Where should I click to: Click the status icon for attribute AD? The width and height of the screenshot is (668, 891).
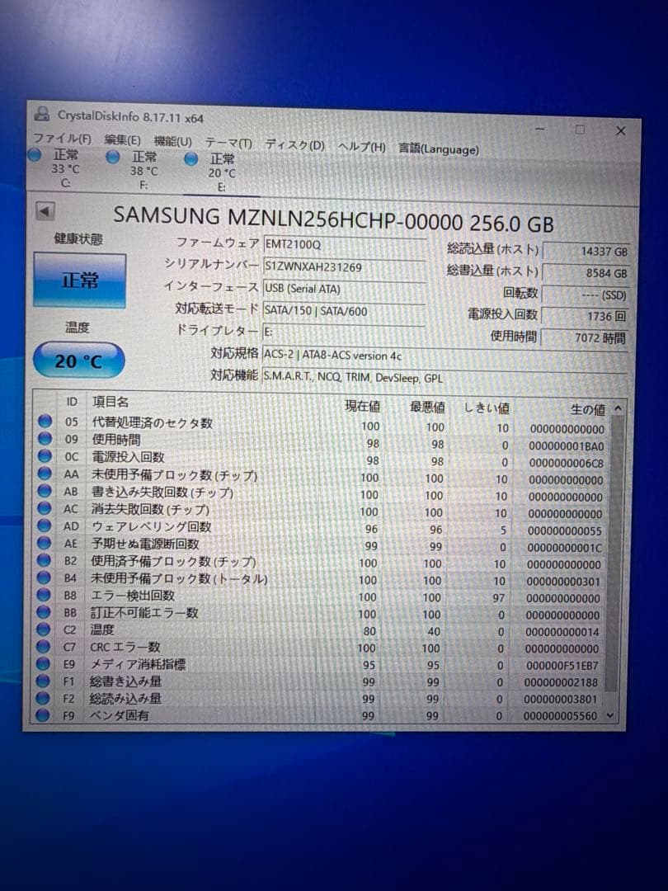45,525
